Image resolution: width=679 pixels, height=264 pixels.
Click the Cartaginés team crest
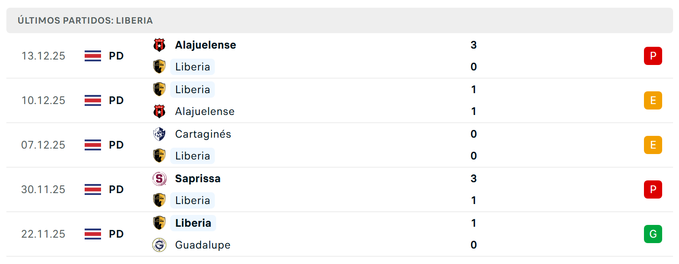(159, 134)
